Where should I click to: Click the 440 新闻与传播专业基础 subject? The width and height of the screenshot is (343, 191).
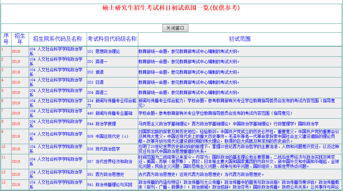[110, 113]
